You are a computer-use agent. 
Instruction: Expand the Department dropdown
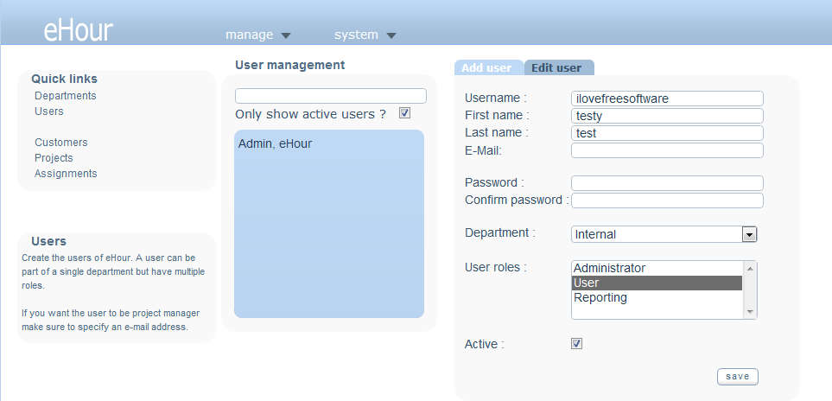749,234
